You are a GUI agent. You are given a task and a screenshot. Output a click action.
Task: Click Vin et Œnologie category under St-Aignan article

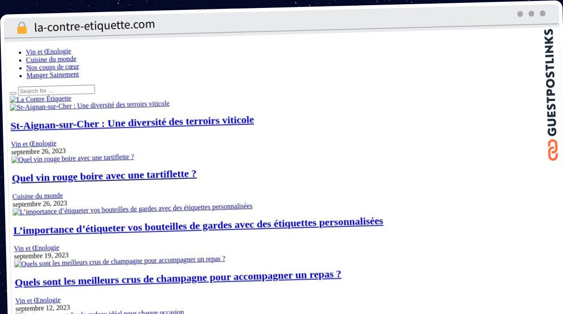pos(34,143)
